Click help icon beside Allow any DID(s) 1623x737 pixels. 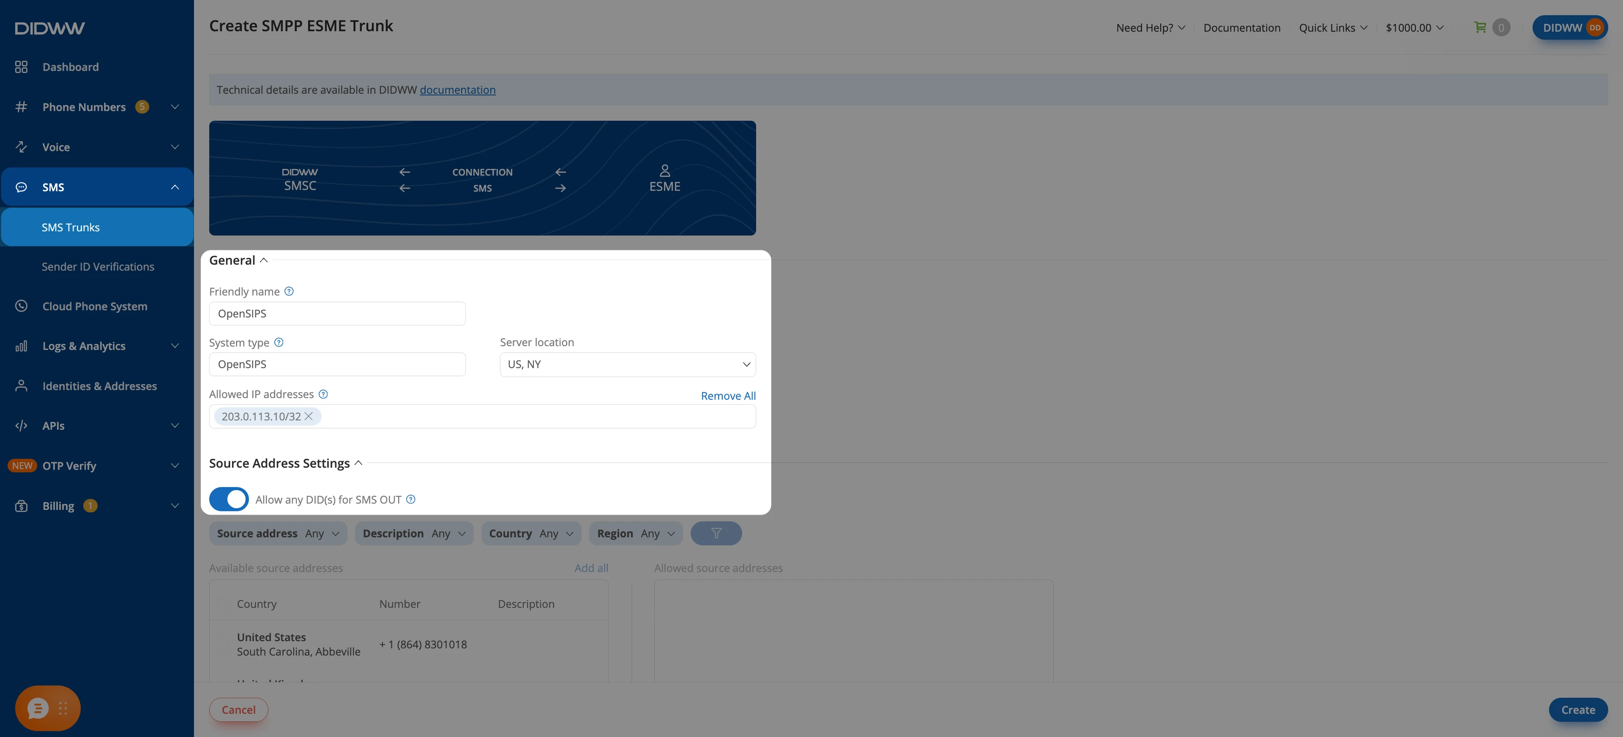(x=411, y=499)
